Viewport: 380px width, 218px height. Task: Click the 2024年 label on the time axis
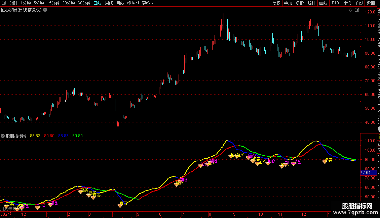click(7, 214)
